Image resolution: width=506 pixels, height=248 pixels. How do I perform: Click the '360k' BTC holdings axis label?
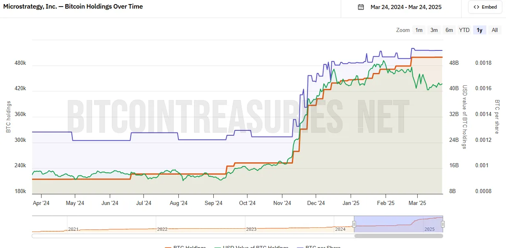pos(21,114)
